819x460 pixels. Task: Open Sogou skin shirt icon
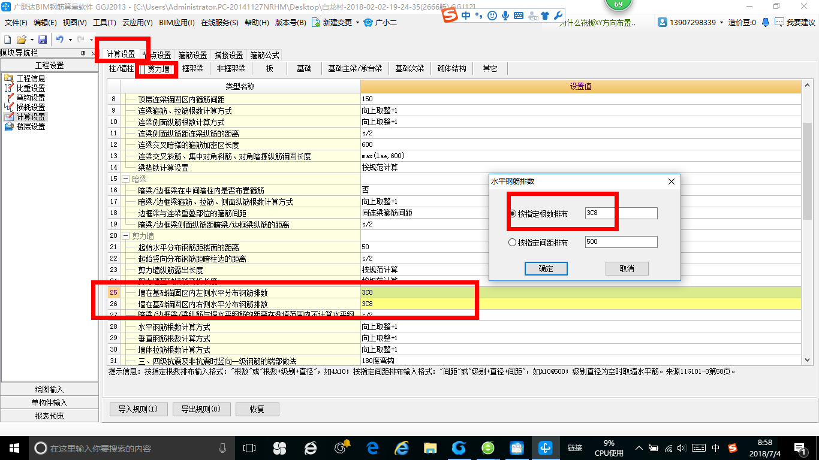[x=544, y=16]
